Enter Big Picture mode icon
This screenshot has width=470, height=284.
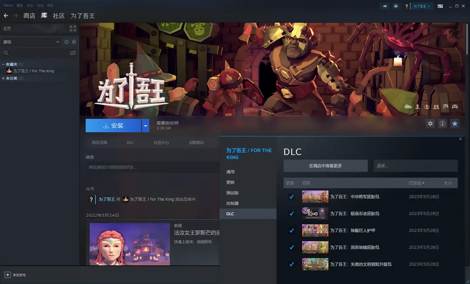point(440,6)
